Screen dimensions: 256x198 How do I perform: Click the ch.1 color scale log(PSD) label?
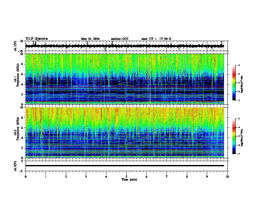click(242, 84)
